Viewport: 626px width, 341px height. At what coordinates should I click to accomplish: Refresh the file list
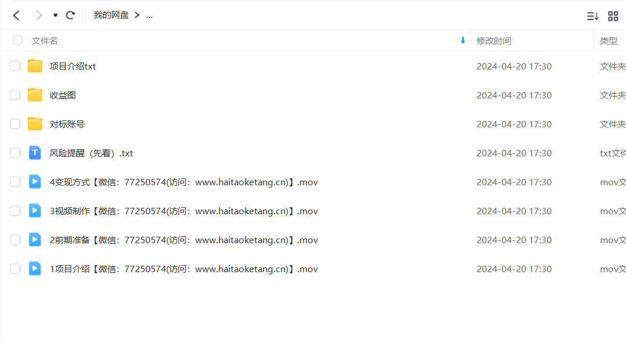coord(71,16)
